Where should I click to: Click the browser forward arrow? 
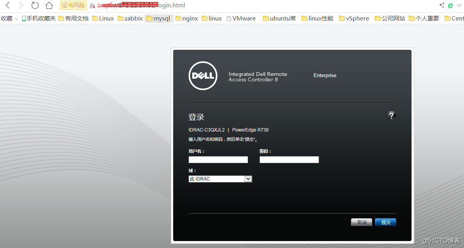click(21, 5)
